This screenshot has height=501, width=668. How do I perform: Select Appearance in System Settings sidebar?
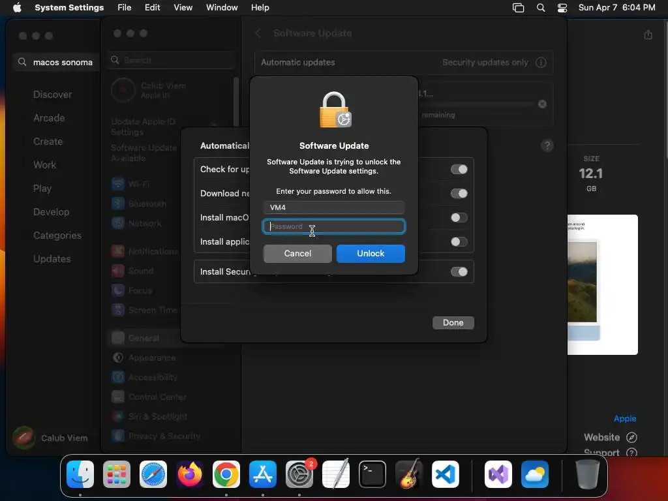(x=144, y=358)
